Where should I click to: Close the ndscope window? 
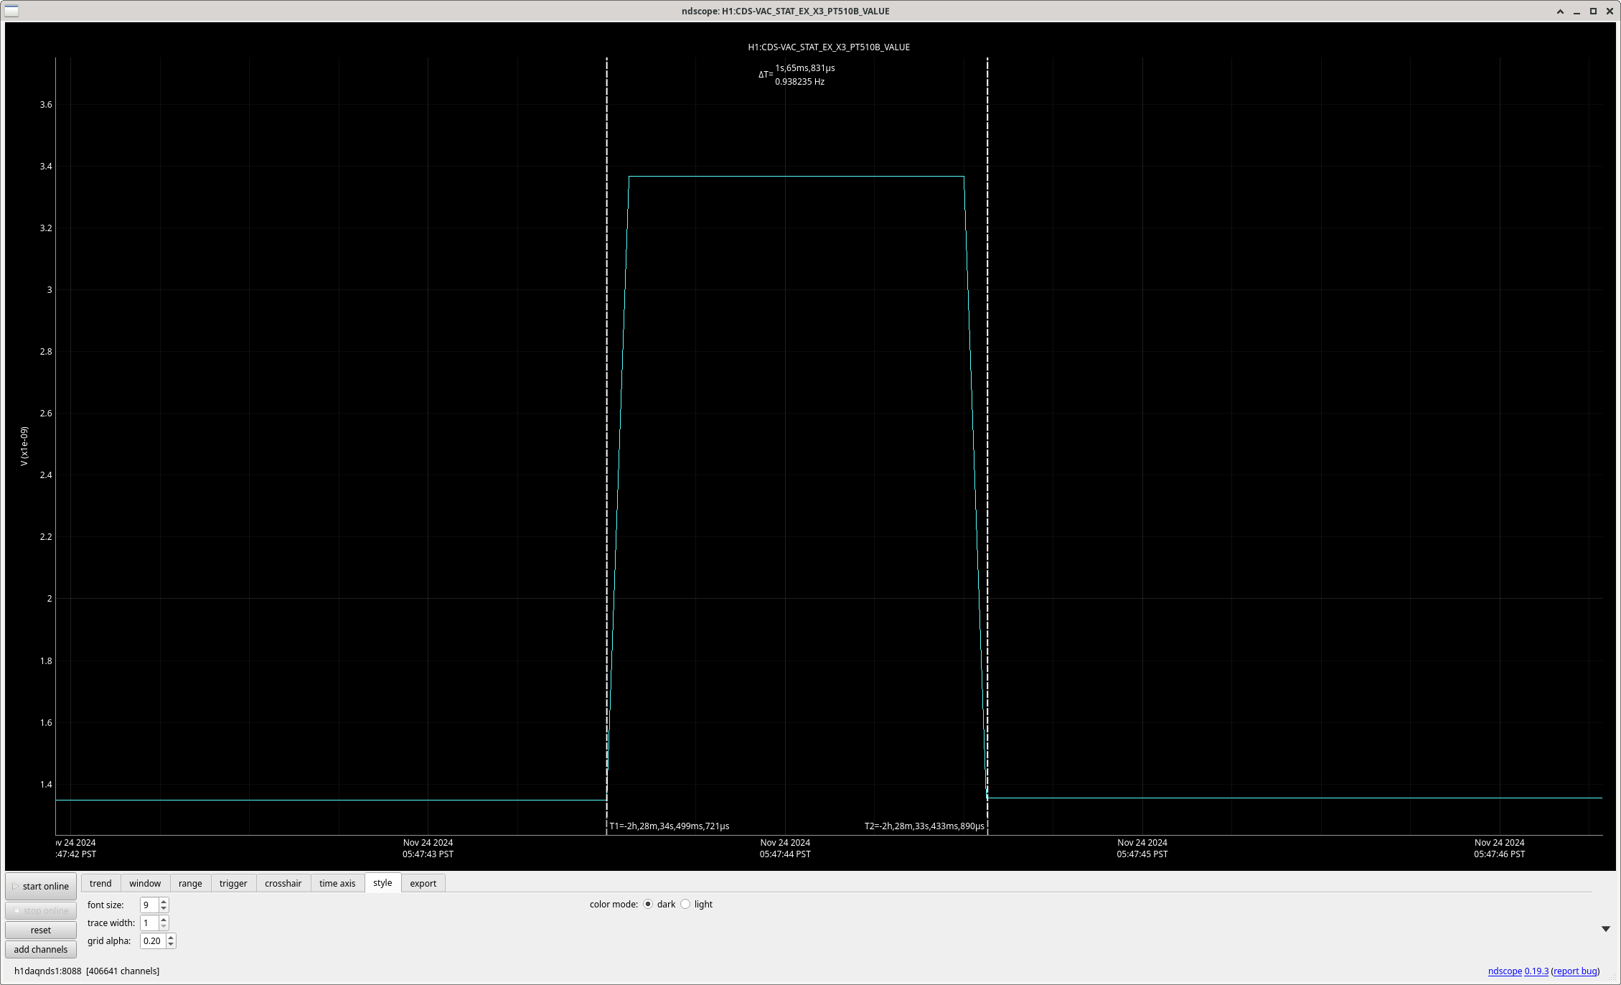click(1610, 11)
